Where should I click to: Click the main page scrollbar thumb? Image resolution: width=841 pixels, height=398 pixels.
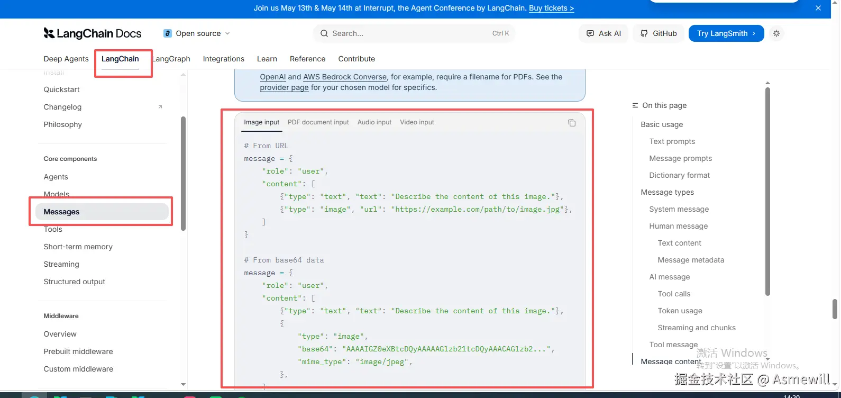835,309
